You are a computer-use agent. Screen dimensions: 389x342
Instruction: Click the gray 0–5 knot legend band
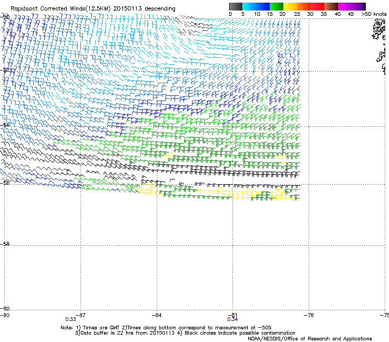point(236,6)
